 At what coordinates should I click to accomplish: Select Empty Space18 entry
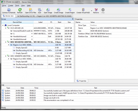[x=38, y=61]
